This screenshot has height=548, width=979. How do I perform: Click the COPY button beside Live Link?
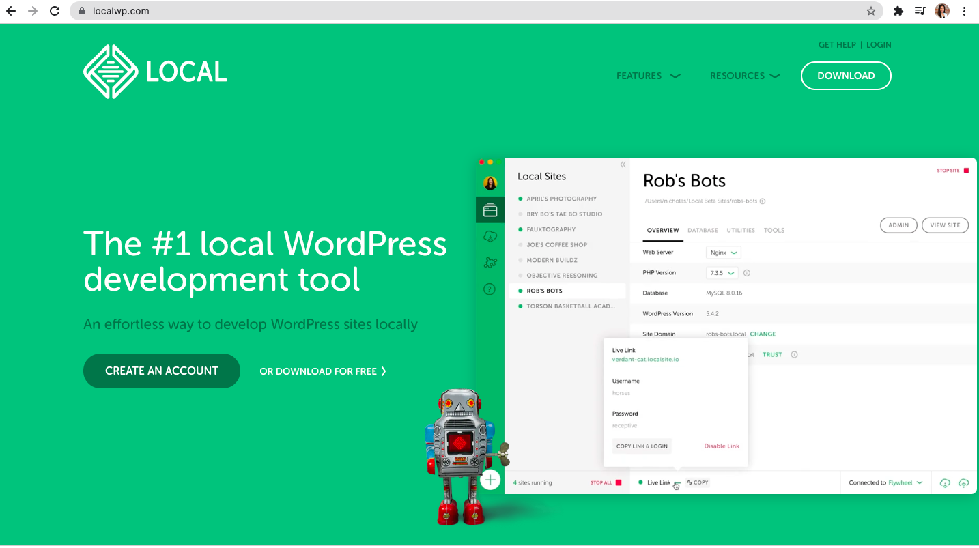click(x=698, y=482)
